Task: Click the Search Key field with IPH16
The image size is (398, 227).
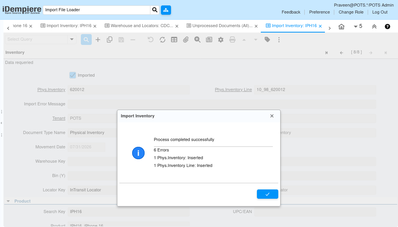Action: pyautogui.click(x=128, y=212)
